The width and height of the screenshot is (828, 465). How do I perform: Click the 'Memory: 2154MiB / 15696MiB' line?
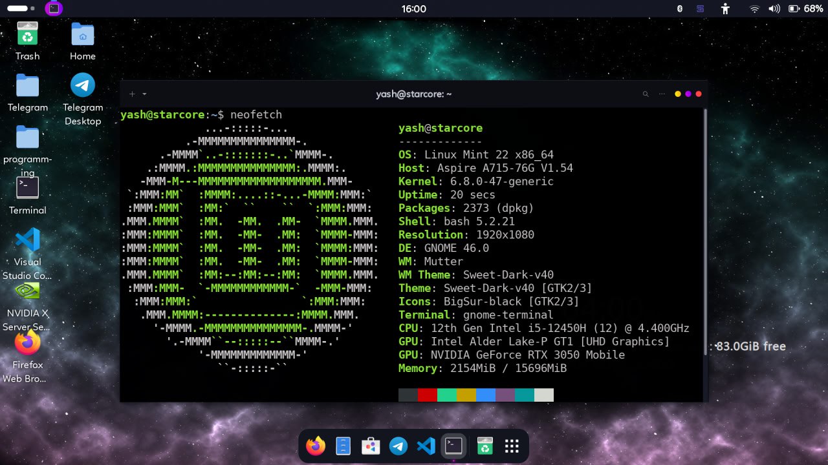[x=483, y=368]
